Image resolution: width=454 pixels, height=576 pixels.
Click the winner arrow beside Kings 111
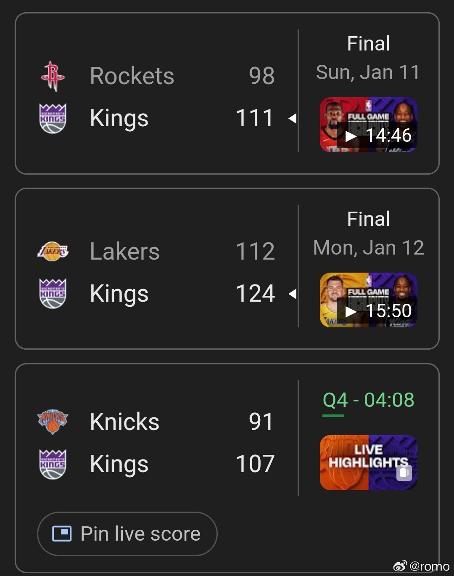(293, 118)
